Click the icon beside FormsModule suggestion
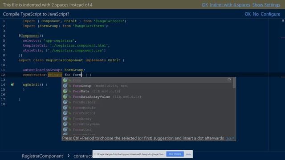Image resolution: width=285 pixels, height=160 pixels. coord(65,108)
